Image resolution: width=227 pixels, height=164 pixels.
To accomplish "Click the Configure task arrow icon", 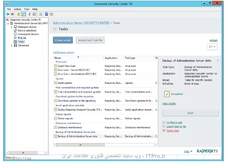I will click(164, 122).
